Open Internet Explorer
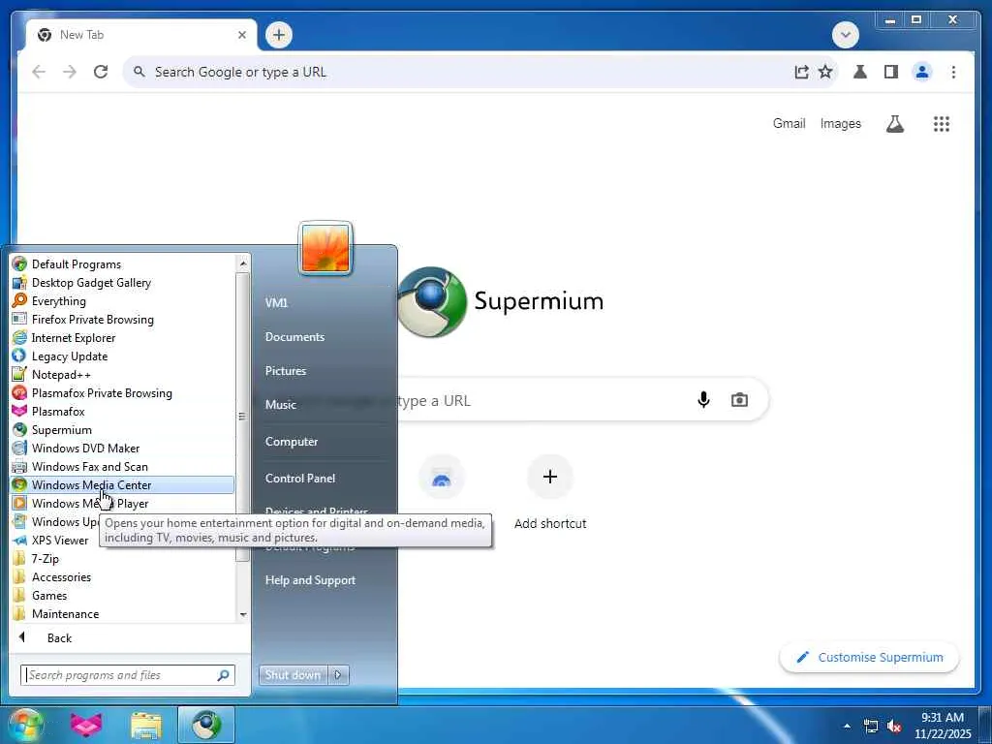992x744 pixels. tap(122, 338)
